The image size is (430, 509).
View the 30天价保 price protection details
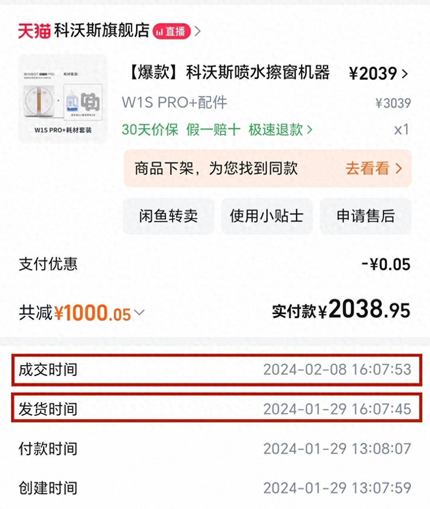(x=150, y=130)
